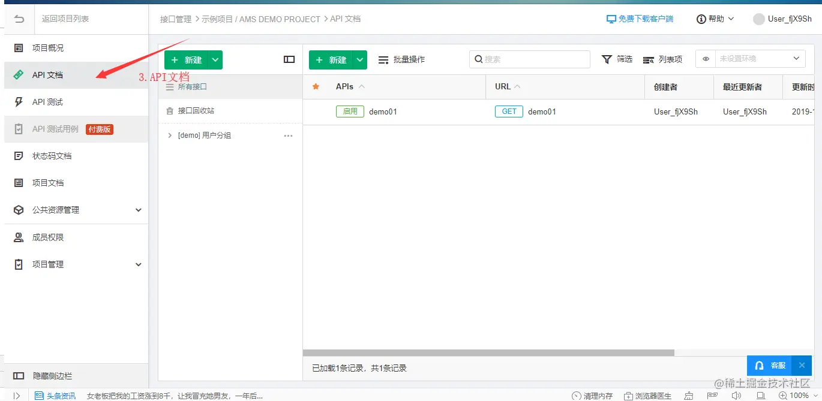Click the star column header icon
Screen dimensions: 822x401
tap(316, 86)
